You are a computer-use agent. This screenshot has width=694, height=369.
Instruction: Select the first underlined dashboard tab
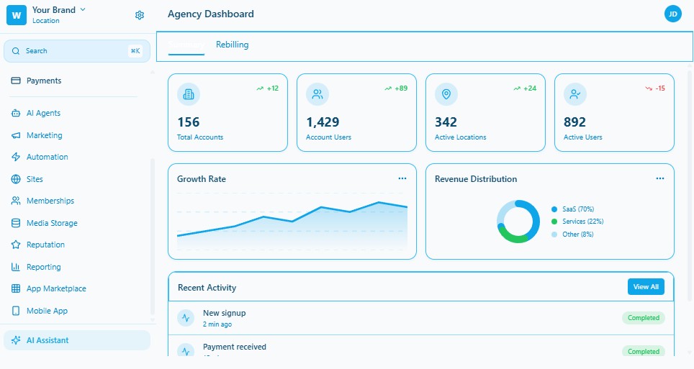tap(186, 45)
